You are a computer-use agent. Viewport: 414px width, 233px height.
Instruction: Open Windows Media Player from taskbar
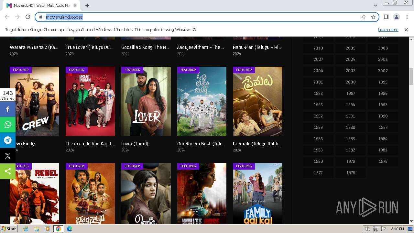click(x=48, y=229)
